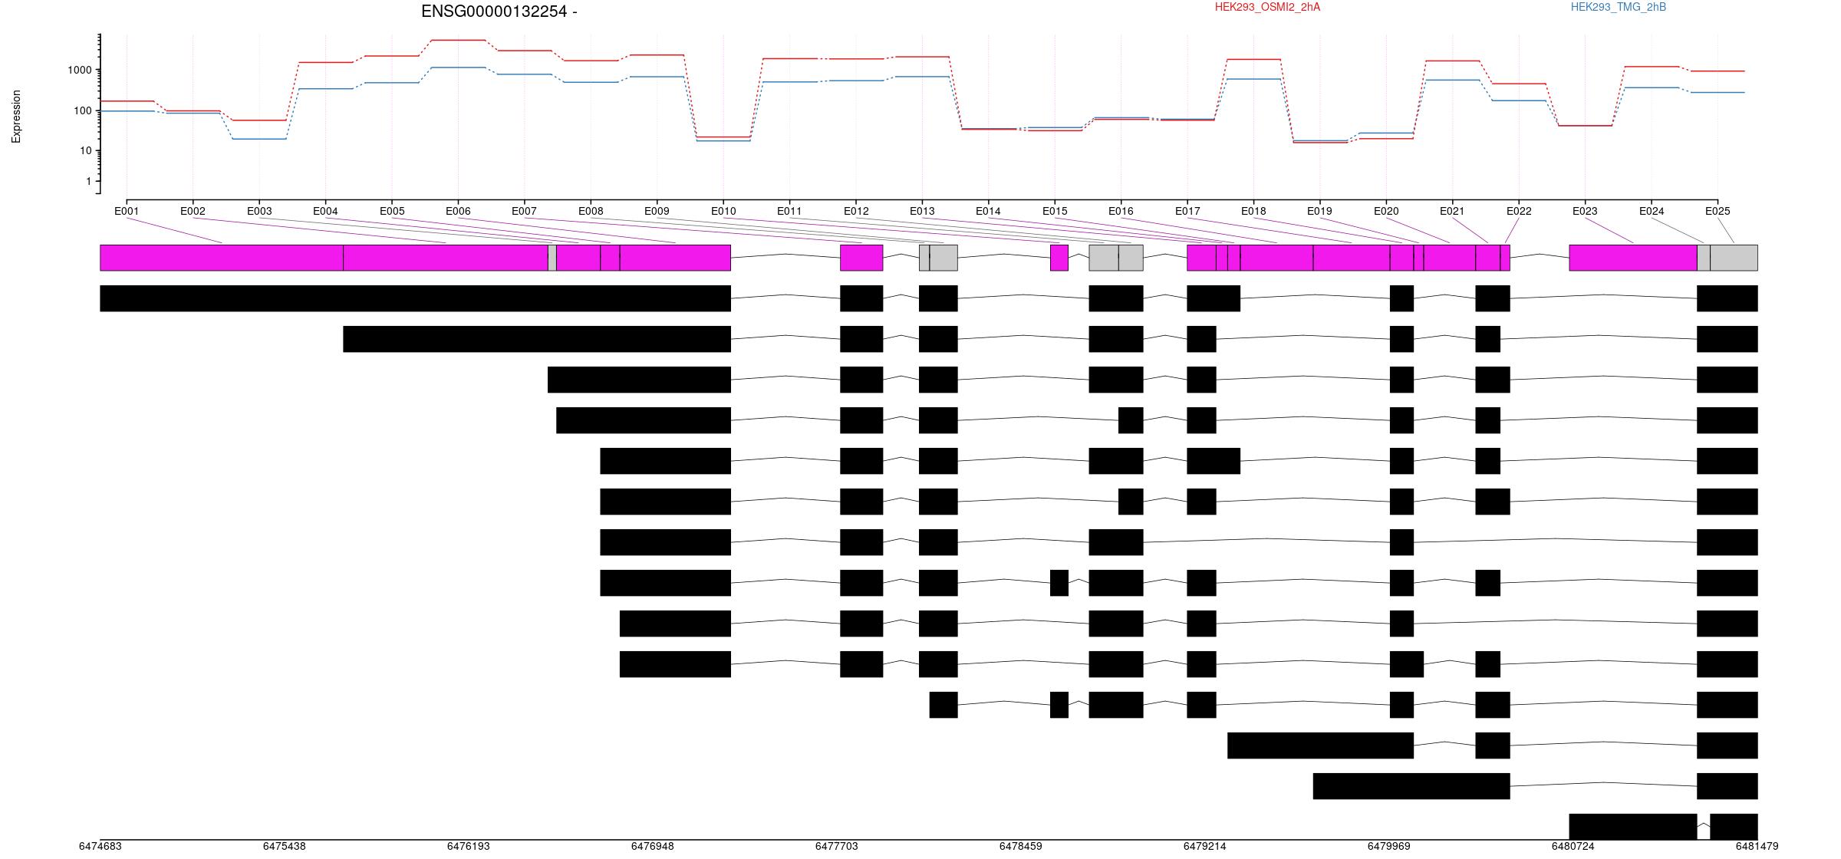Click genomic coordinate 6478459
Image resolution: width=1841 pixels, height=859 pixels.
1021,846
